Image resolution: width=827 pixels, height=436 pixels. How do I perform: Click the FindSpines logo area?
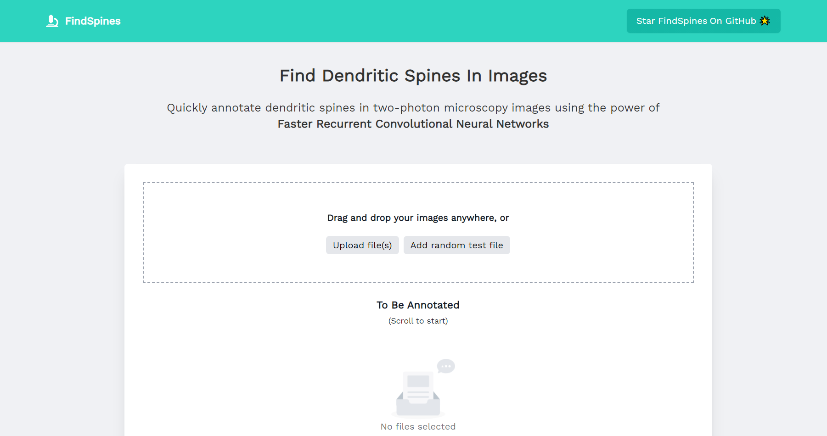pos(83,21)
